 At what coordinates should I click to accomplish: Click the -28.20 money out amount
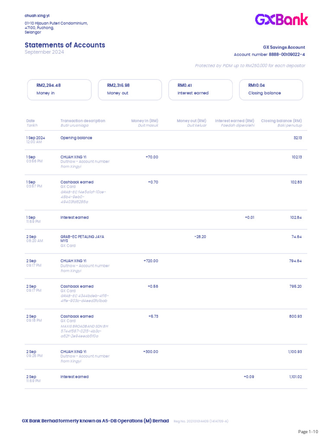point(200,237)
